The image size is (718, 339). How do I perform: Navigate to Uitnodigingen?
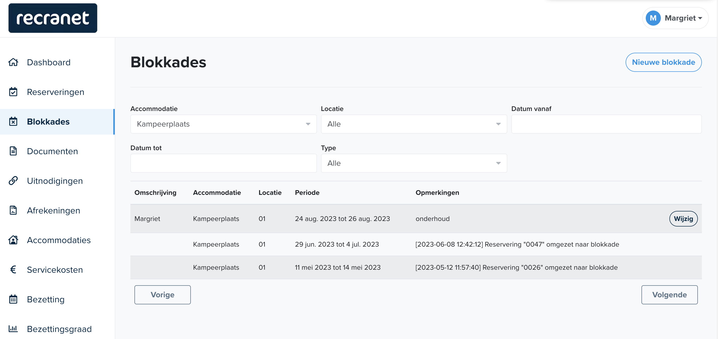(57, 181)
